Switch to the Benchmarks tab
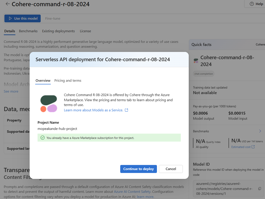Screen dimensions: 265x199 tap(28, 31)
